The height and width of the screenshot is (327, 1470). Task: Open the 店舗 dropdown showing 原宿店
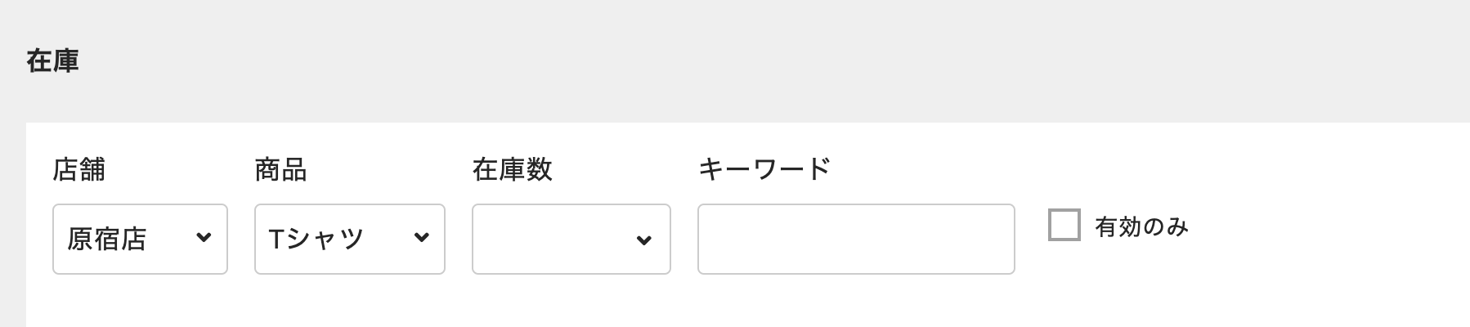click(x=140, y=239)
